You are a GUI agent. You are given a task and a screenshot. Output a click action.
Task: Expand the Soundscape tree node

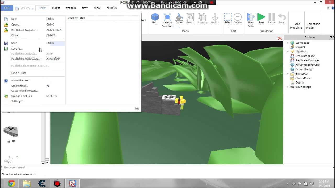pos(287,87)
